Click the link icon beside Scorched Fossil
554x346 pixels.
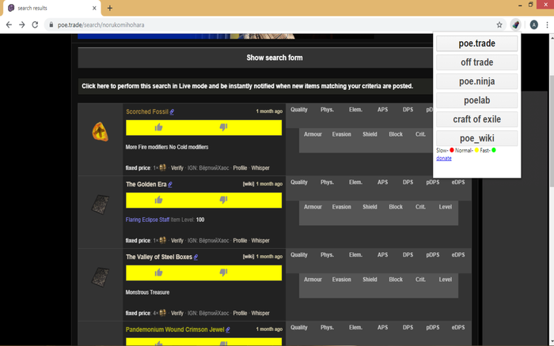(172, 112)
